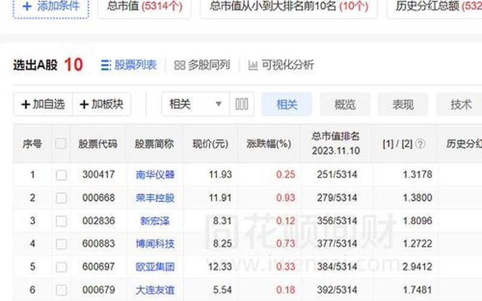Select the 相关 tab
Viewport: 482px width, 301px height.
click(x=287, y=104)
